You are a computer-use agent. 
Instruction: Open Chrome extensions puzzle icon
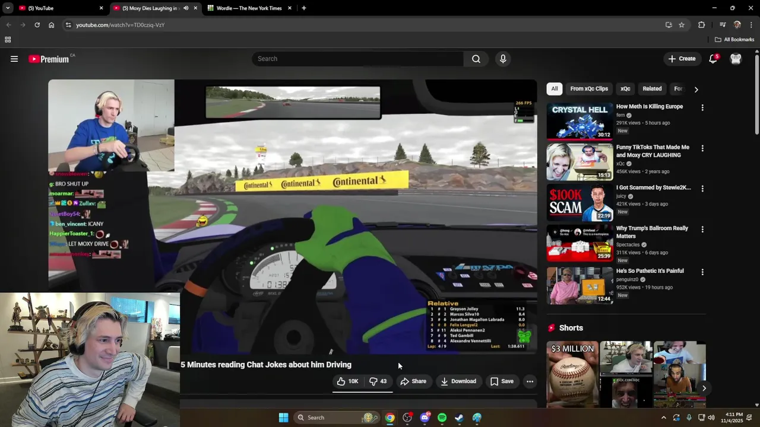(x=701, y=25)
